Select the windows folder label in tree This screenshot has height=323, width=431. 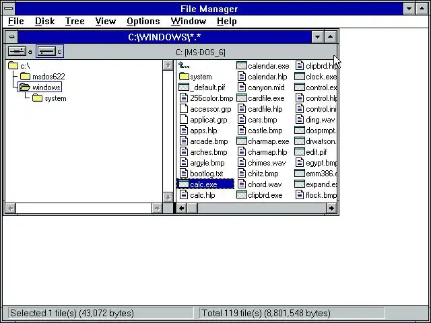click(46, 87)
